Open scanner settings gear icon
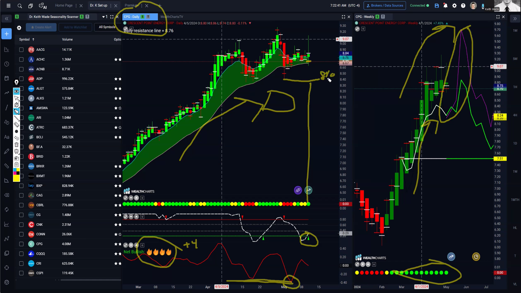The height and width of the screenshot is (293, 521). pyautogui.click(x=19, y=27)
